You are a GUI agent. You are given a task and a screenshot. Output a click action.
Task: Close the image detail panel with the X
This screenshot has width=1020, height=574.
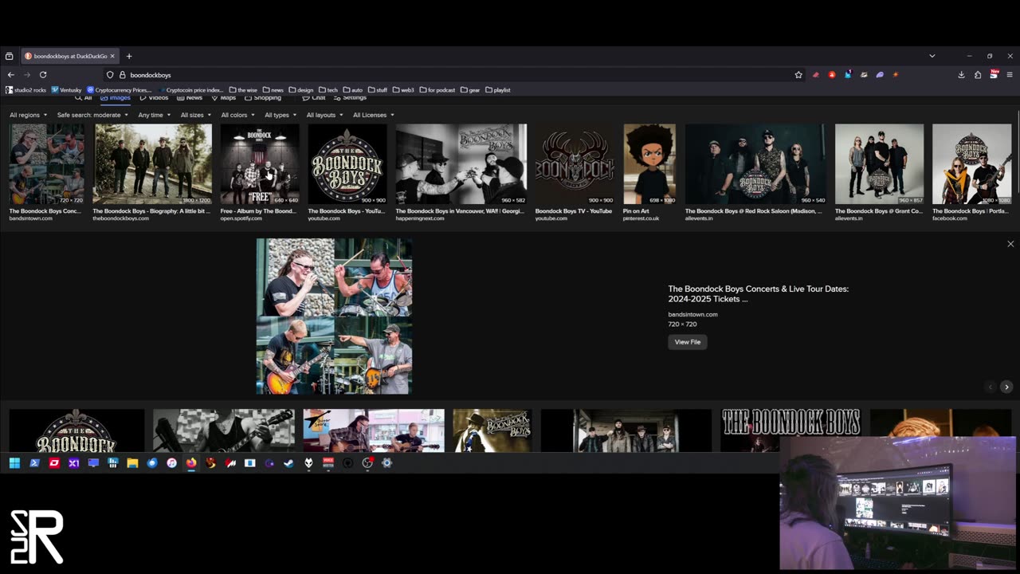1010,244
